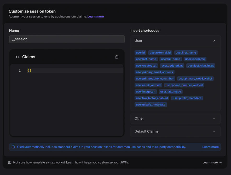The image size is (231, 175).
Task: Click line 1 in the Claims editor
Action: (29, 70)
